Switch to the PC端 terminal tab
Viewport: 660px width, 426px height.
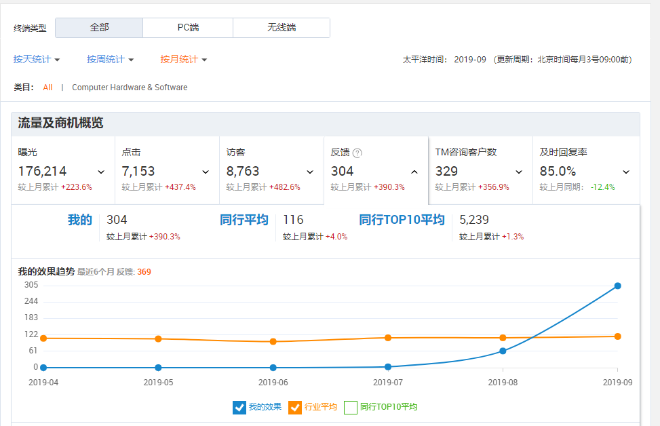[x=188, y=28]
